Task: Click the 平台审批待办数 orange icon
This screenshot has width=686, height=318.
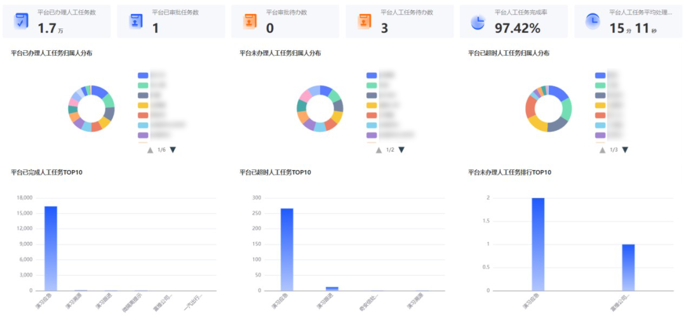Action: (250, 22)
